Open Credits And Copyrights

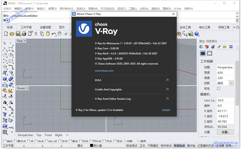(132, 90)
